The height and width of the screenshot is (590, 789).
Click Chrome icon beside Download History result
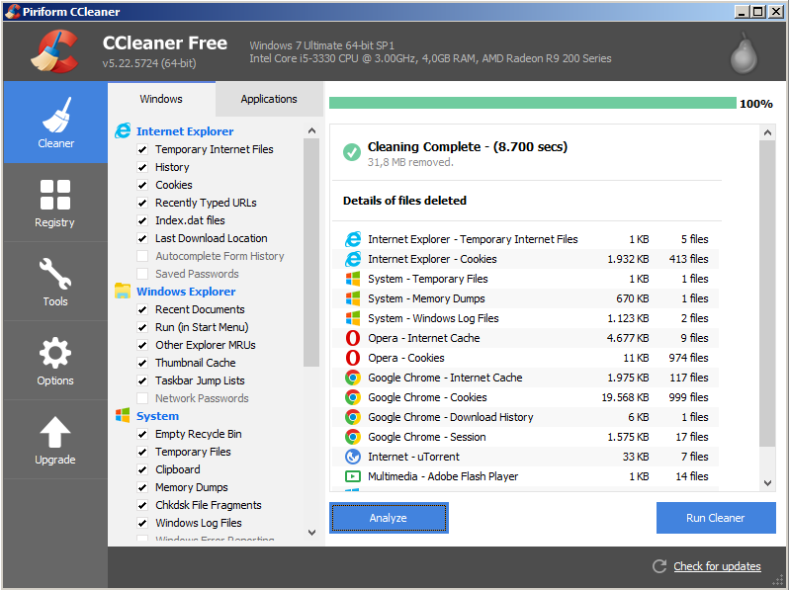click(353, 417)
